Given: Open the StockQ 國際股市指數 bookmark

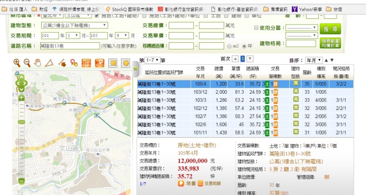Looking at the screenshot, I should pyautogui.click(x=129, y=9).
